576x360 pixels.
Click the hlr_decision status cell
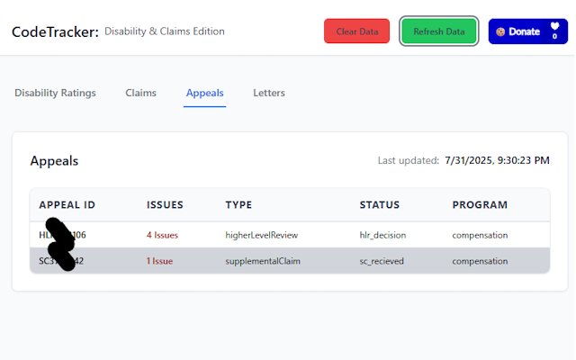pos(382,235)
